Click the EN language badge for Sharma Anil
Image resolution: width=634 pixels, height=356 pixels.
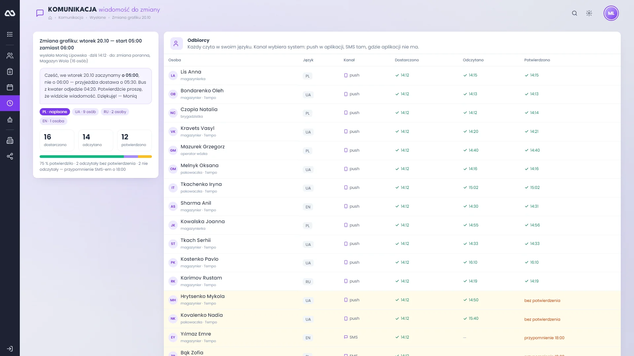click(308, 207)
